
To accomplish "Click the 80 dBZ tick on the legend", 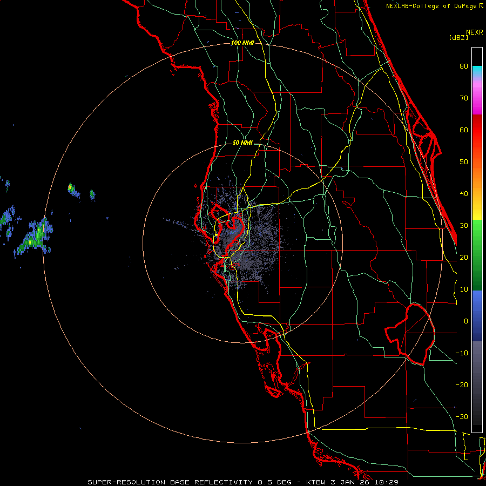I will (x=464, y=66).
